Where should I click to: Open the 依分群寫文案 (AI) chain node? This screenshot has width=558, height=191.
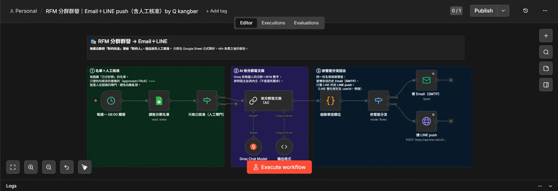pos(269,101)
